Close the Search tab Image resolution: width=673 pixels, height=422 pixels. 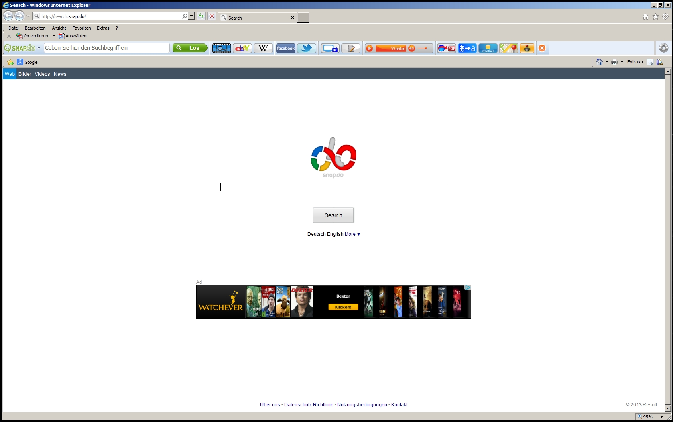(x=293, y=18)
